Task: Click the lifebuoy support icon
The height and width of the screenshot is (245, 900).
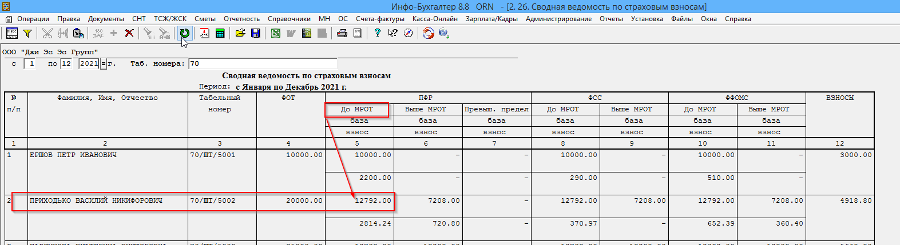Action: point(429,33)
